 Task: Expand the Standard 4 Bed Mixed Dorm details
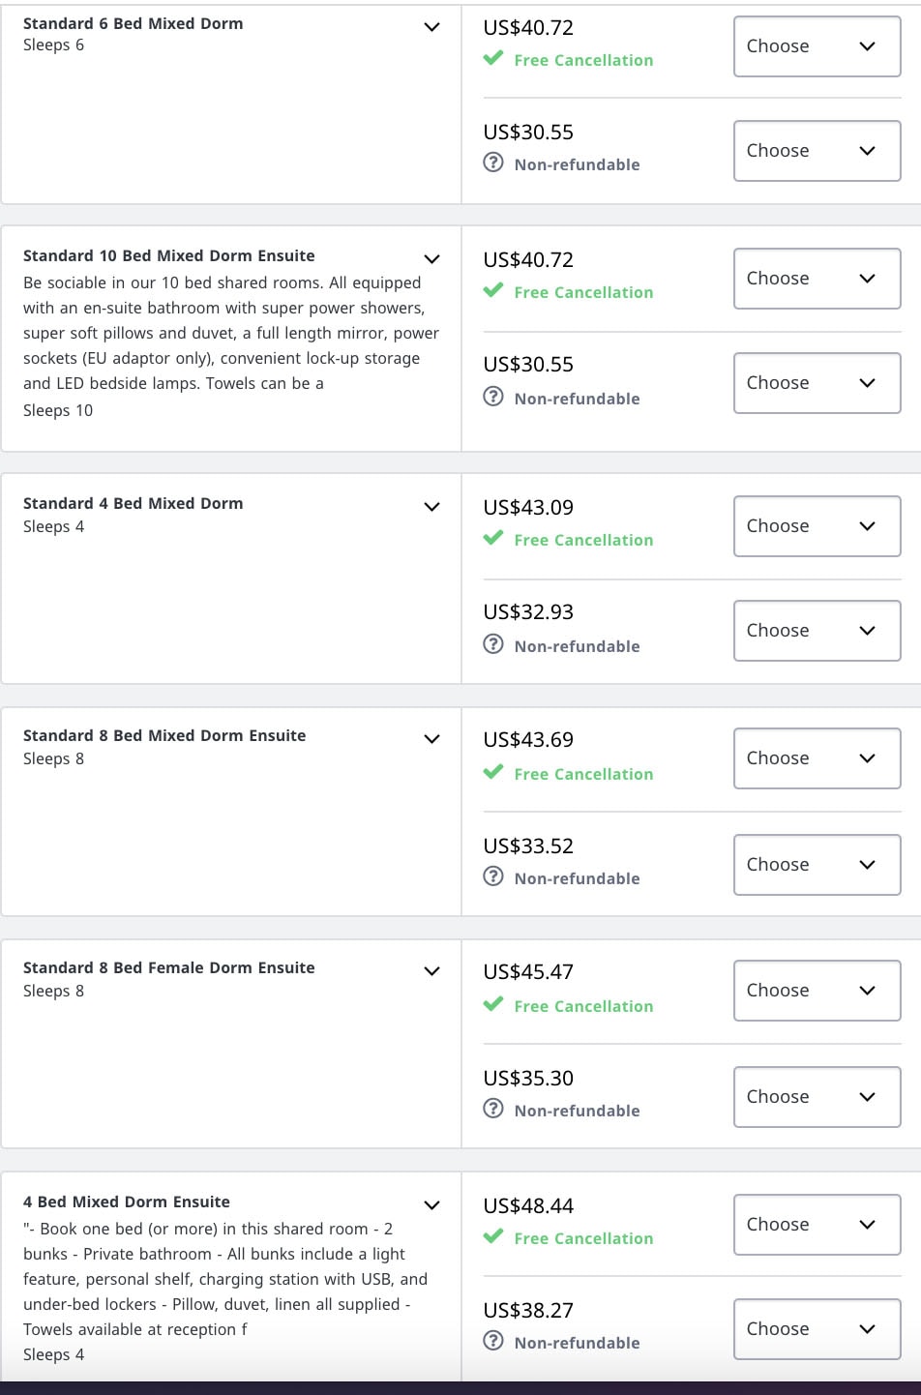pyautogui.click(x=431, y=506)
